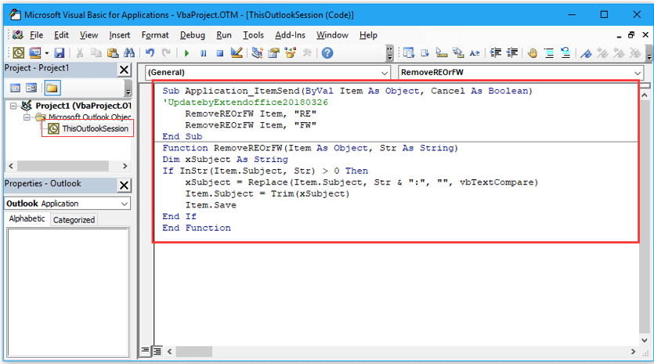The height and width of the screenshot is (364, 654).
Task: Switch to Procedure View at code window bottom
Action: coord(146,350)
